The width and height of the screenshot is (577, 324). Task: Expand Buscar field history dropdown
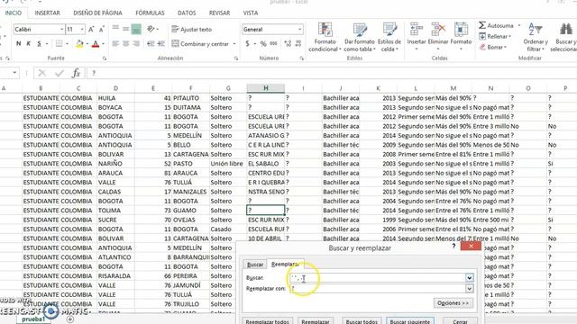(x=469, y=278)
